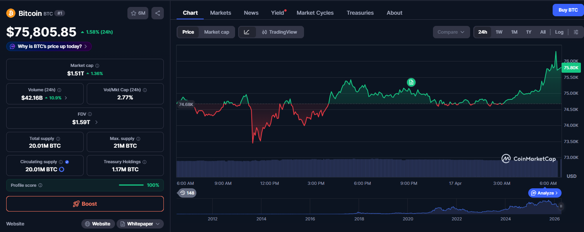The height and width of the screenshot is (232, 584).
Task: Open chart settings sliders icon
Action: [x=576, y=32]
